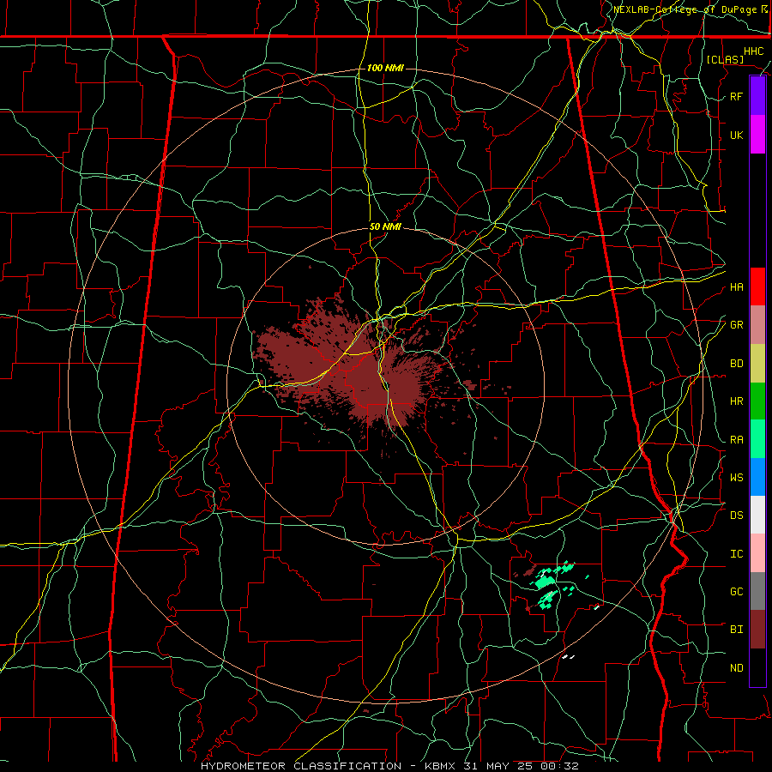Click the RA light green legend swatch
The image size is (772, 772).
click(757, 439)
